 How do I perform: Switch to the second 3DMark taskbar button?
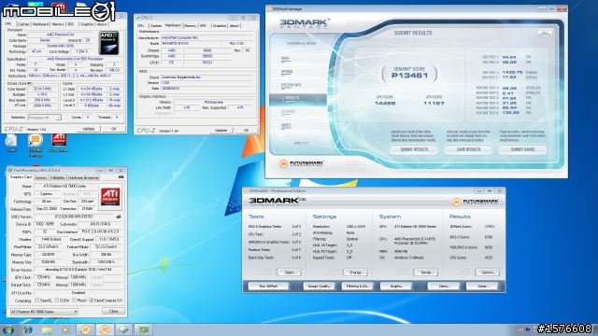[105, 329]
